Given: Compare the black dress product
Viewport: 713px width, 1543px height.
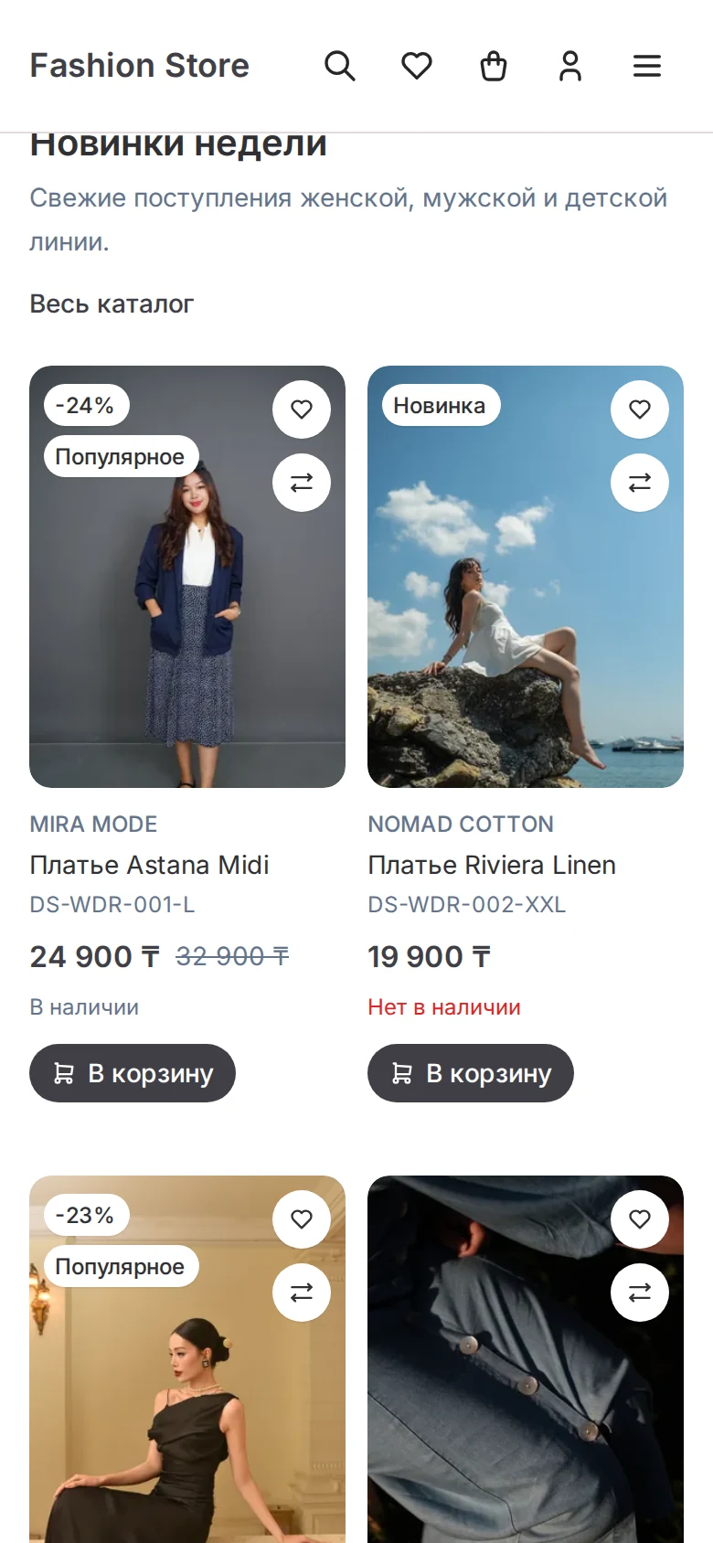Looking at the screenshot, I should coord(302,1293).
